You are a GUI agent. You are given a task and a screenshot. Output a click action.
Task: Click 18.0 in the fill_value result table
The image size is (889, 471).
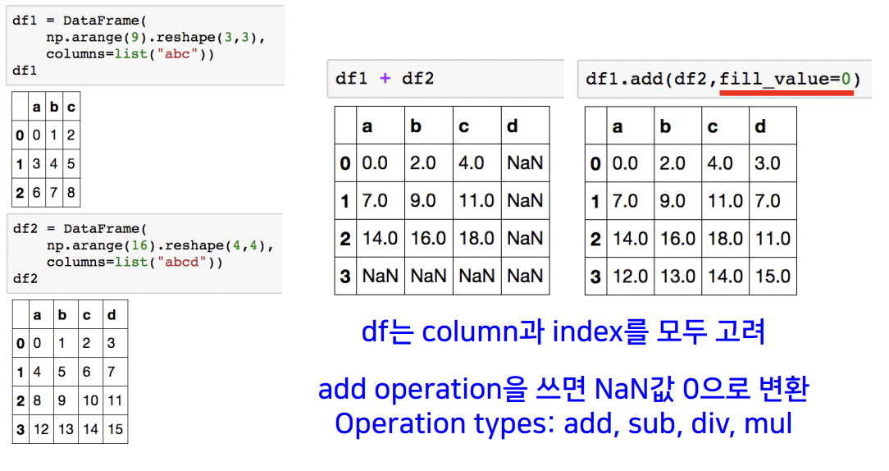[x=726, y=238]
